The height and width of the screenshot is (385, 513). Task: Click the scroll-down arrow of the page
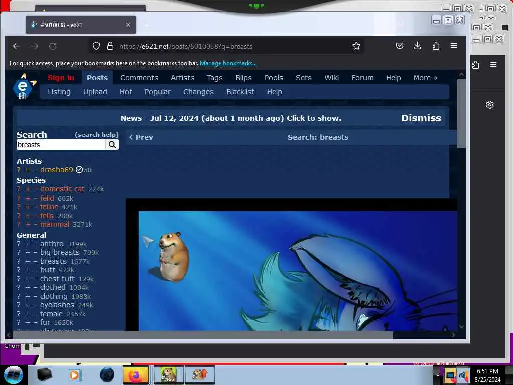click(x=461, y=326)
